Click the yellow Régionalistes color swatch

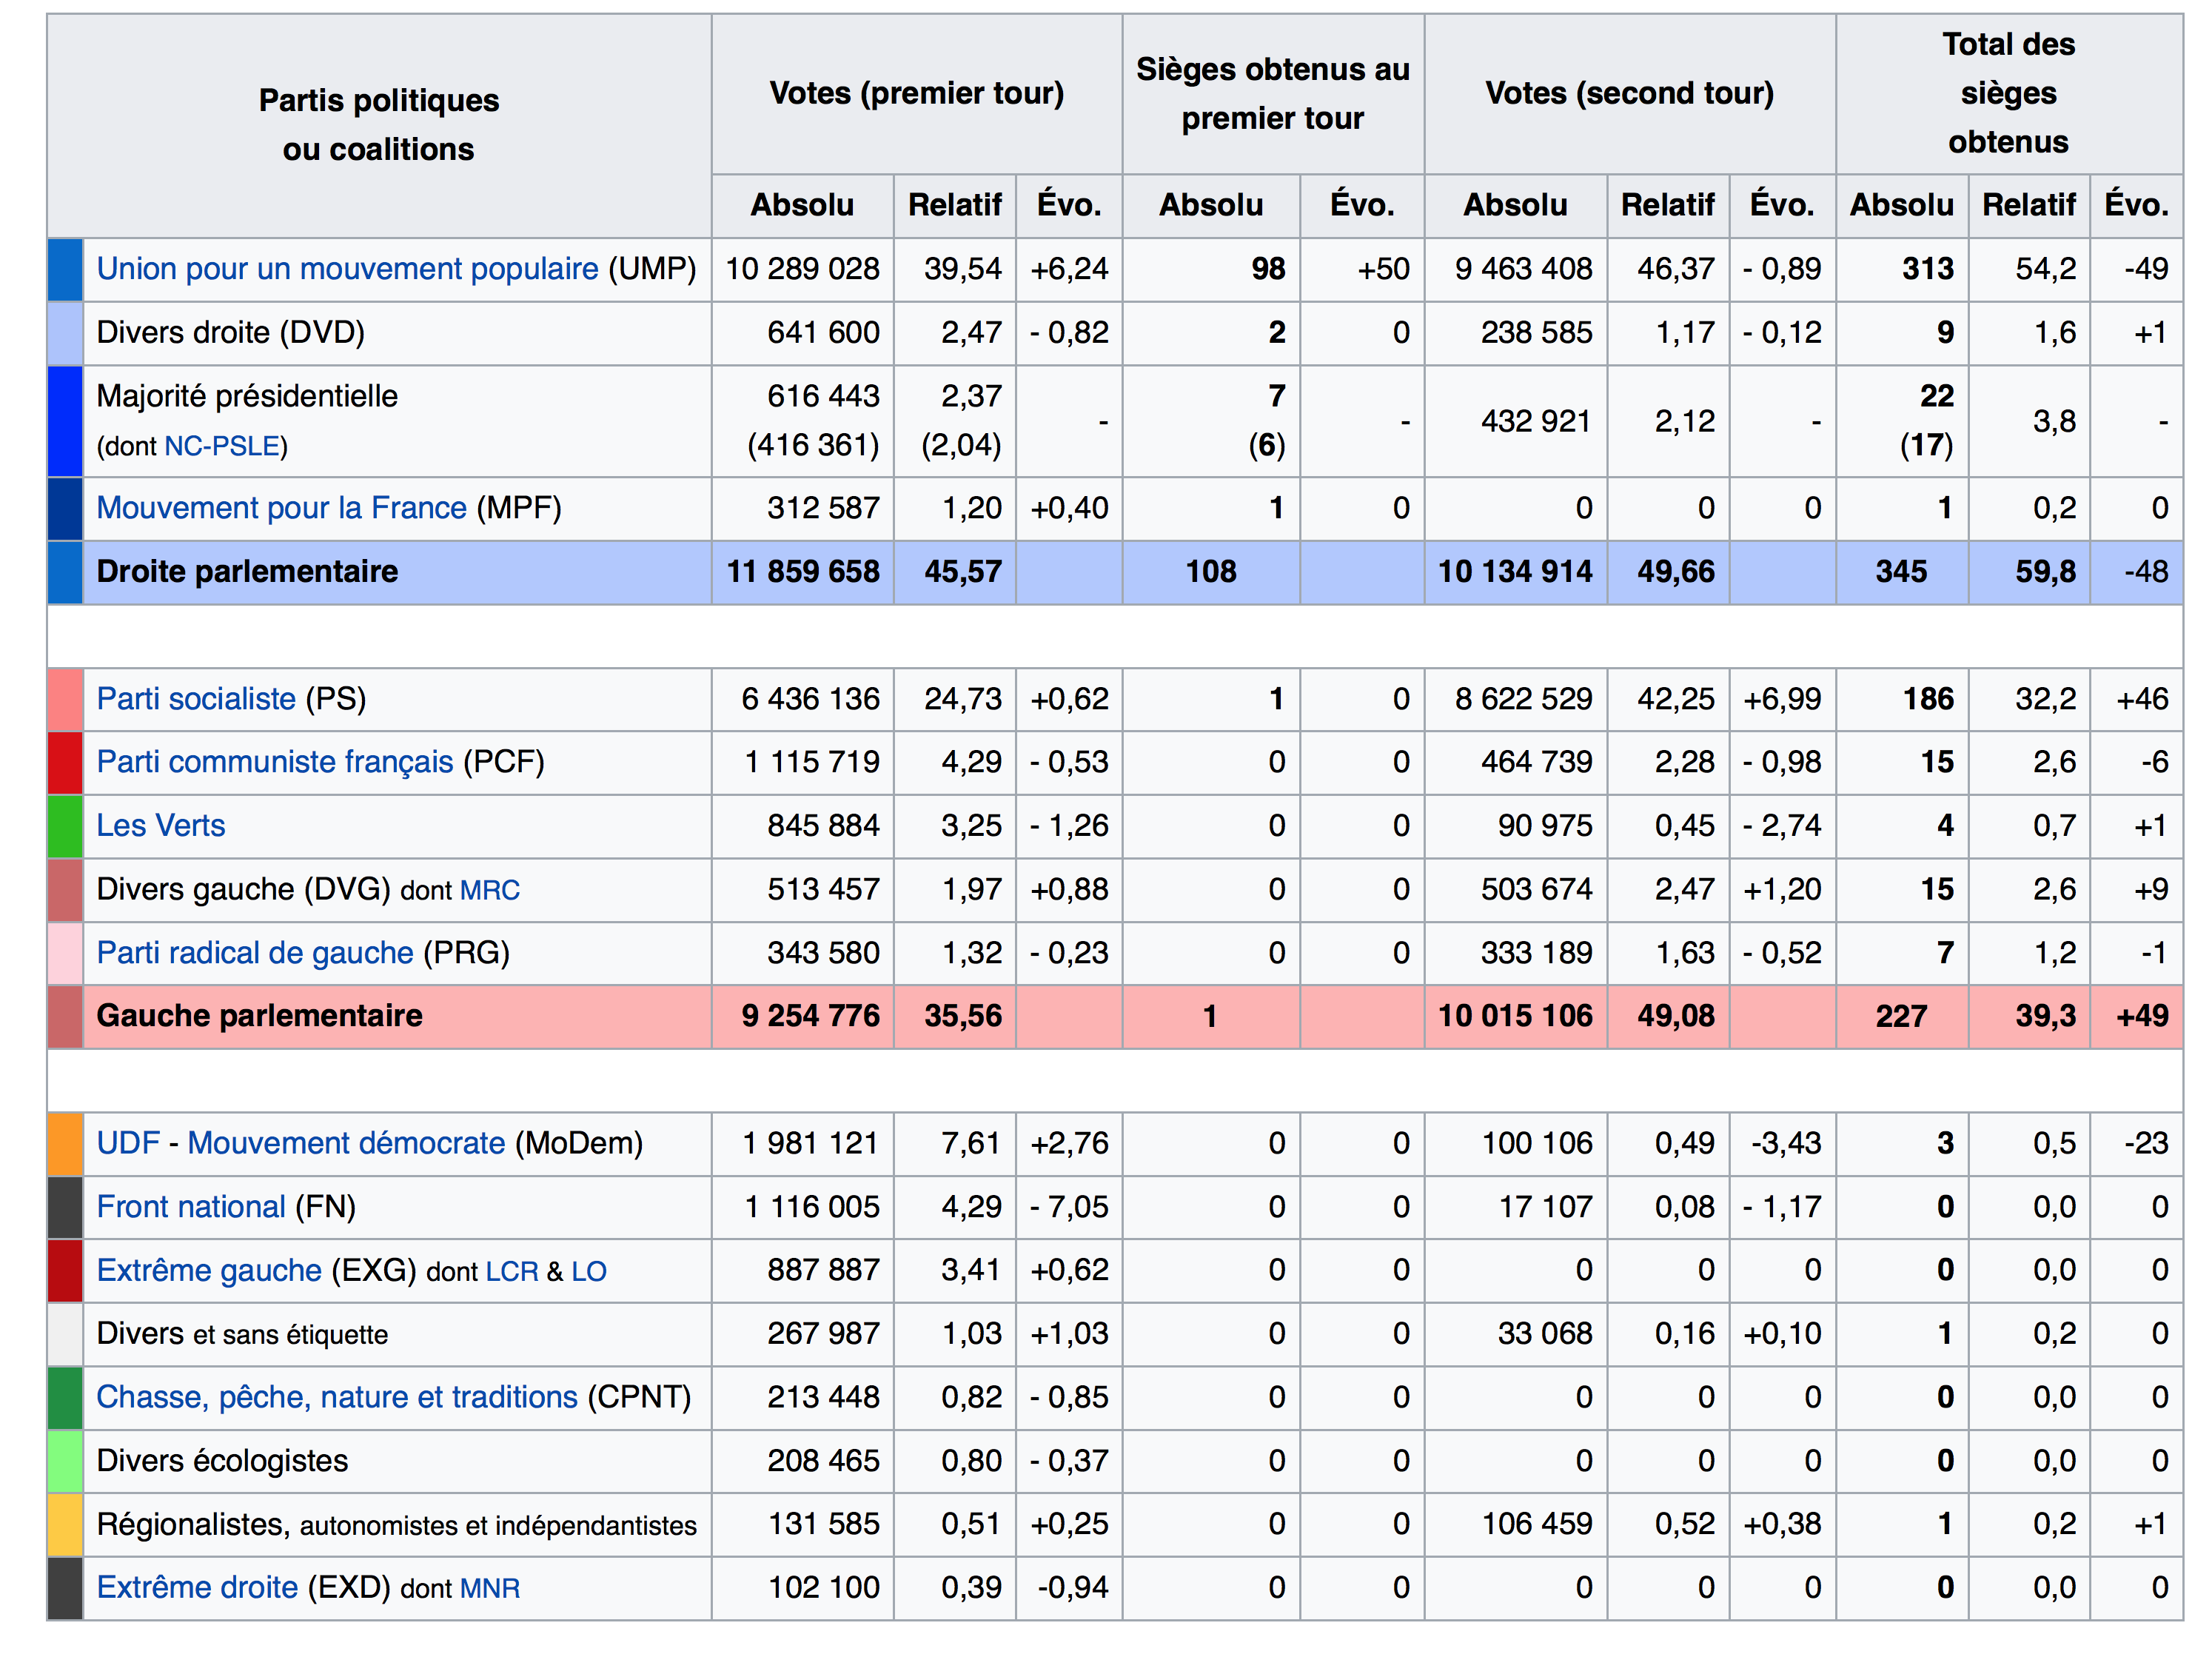click(65, 1525)
